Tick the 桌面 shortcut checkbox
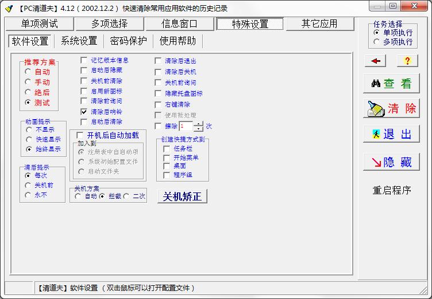 click(x=167, y=166)
